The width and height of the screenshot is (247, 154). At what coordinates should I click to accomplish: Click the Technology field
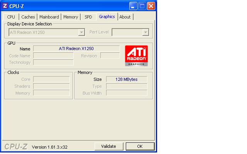[x=53, y=62]
